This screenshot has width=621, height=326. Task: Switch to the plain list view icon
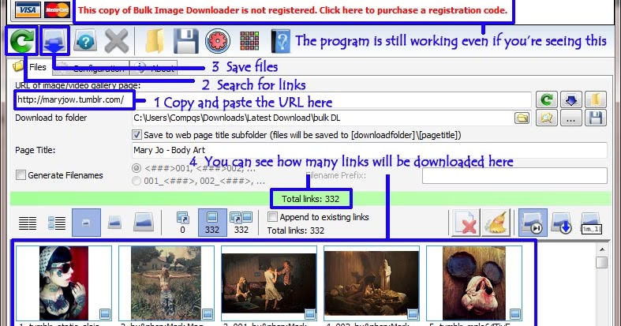[x=28, y=223]
